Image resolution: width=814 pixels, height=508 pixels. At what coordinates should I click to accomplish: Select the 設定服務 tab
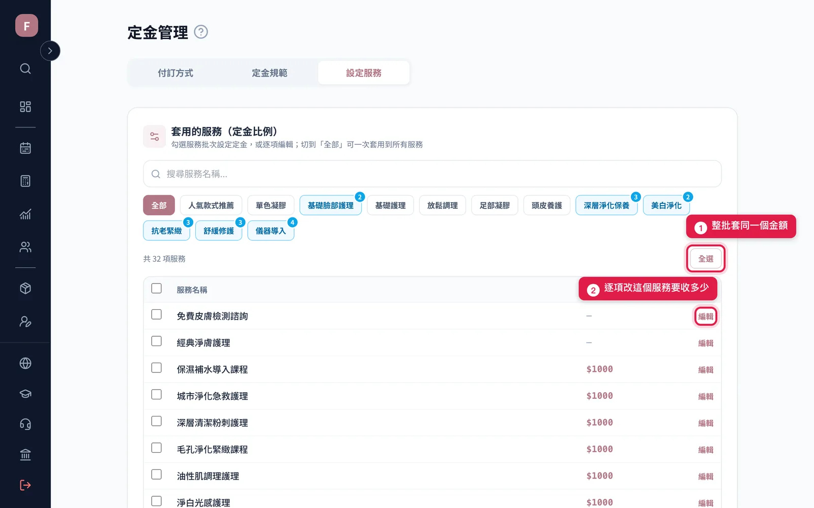(364, 73)
